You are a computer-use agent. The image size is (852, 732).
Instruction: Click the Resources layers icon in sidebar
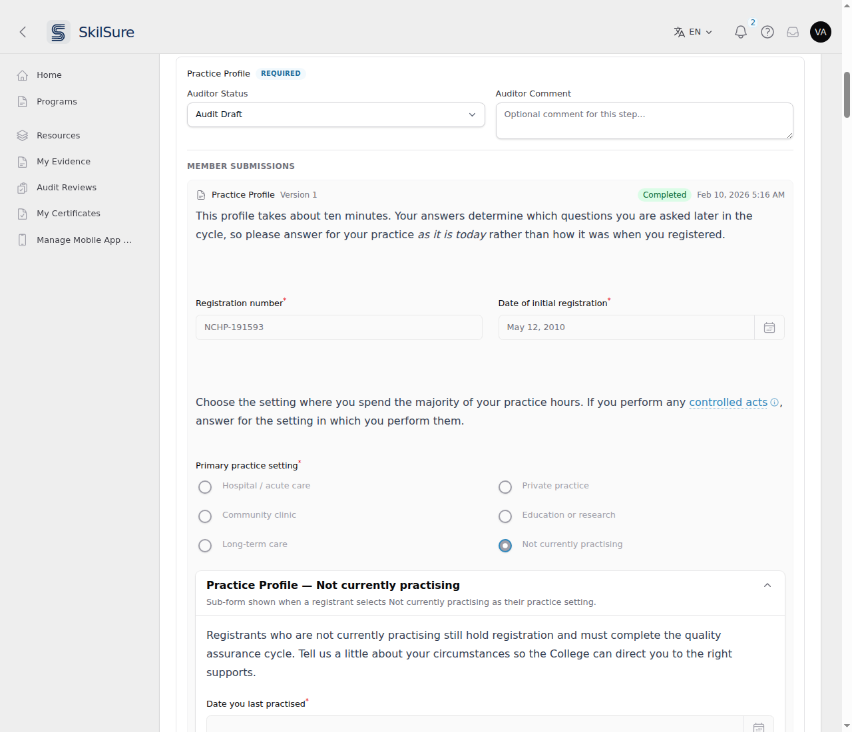[23, 136]
